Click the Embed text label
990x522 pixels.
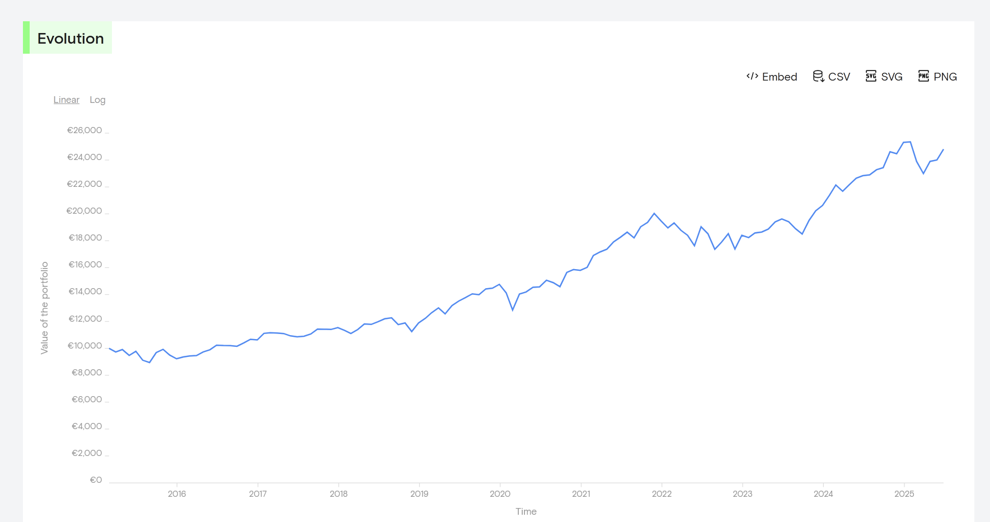tap(780, 77)
